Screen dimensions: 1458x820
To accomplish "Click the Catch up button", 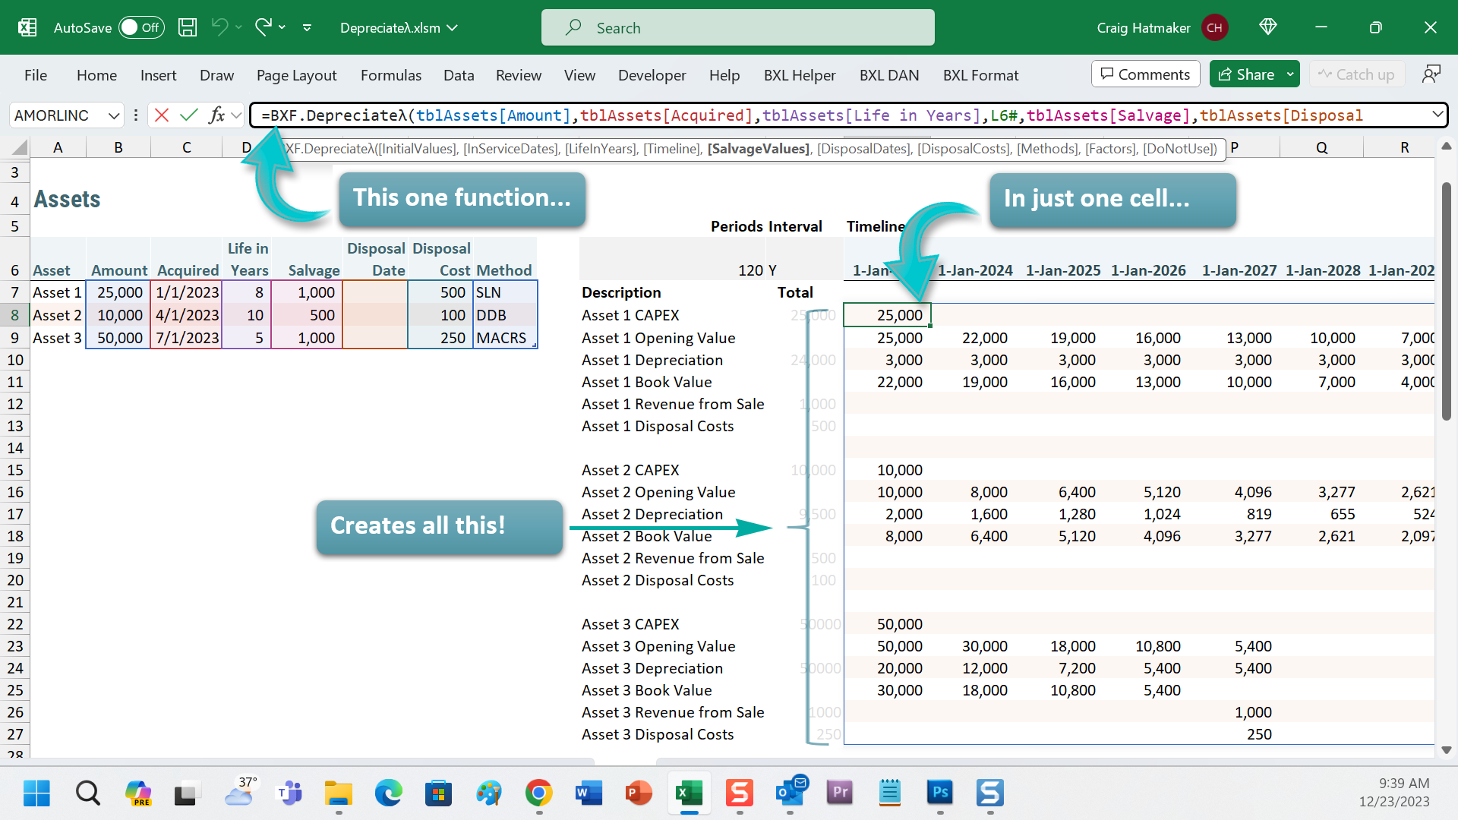I will [1356, 74].
